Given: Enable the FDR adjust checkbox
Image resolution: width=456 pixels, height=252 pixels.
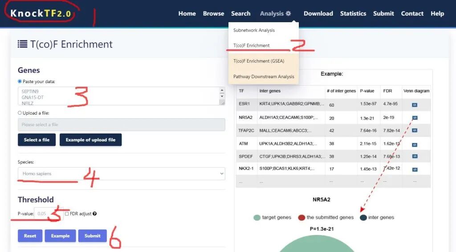Looking at the screenshot, I should pyautogui.click(x=67, y=214).
